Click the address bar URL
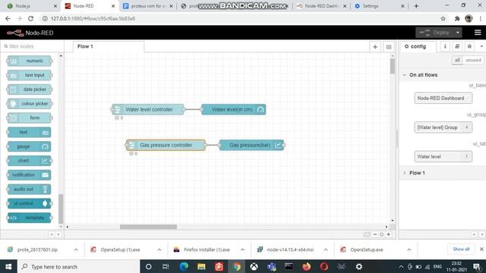 click(x=93, y=18)
